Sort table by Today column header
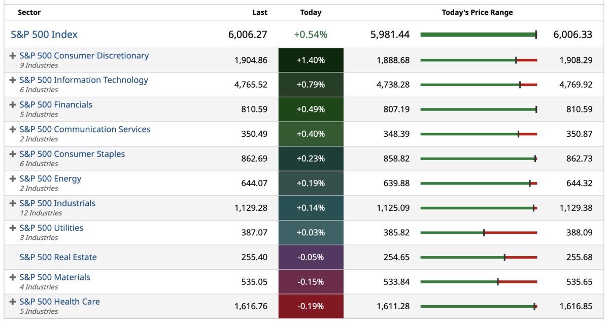Viewport: 609px width, 330px height. (x=311, y=12)
